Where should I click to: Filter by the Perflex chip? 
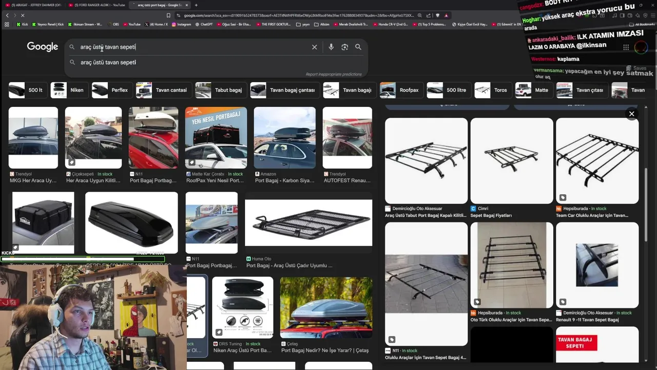(111, 90)
